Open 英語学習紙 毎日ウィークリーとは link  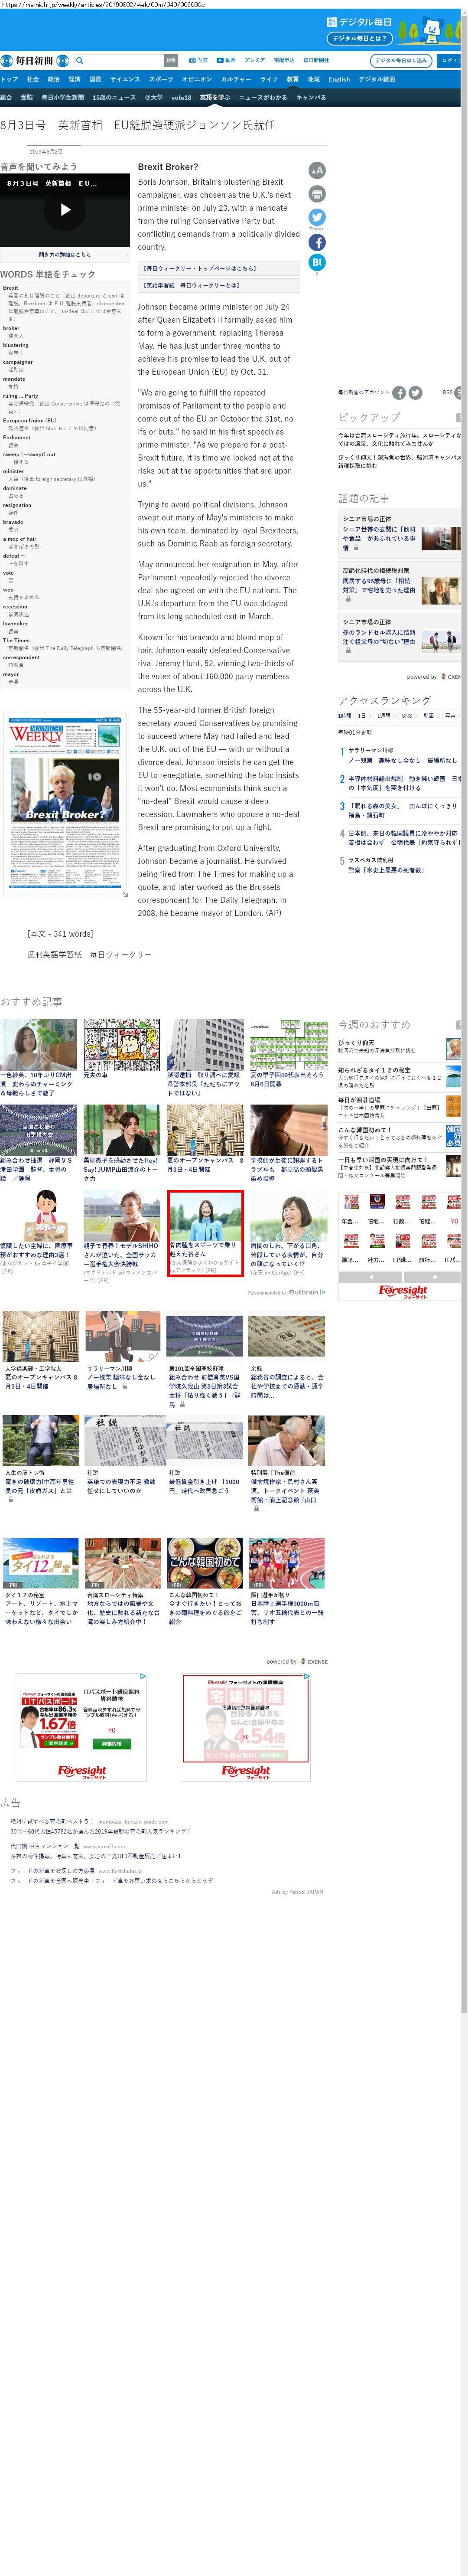point(219,285)
